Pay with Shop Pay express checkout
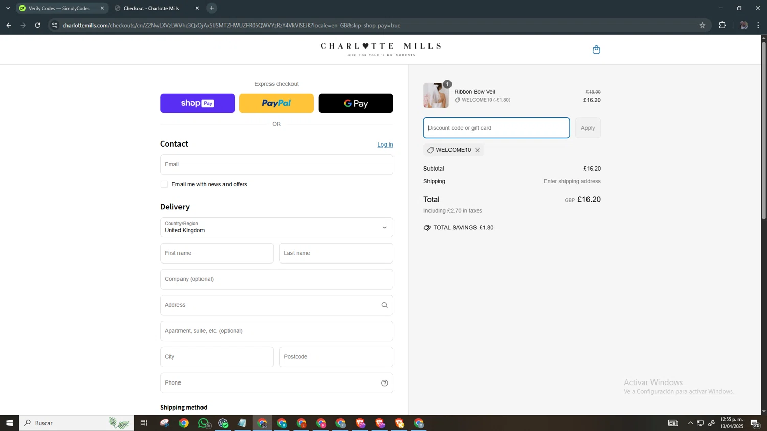The width and height of the screenshot is (767, 431). pos(197,104)
